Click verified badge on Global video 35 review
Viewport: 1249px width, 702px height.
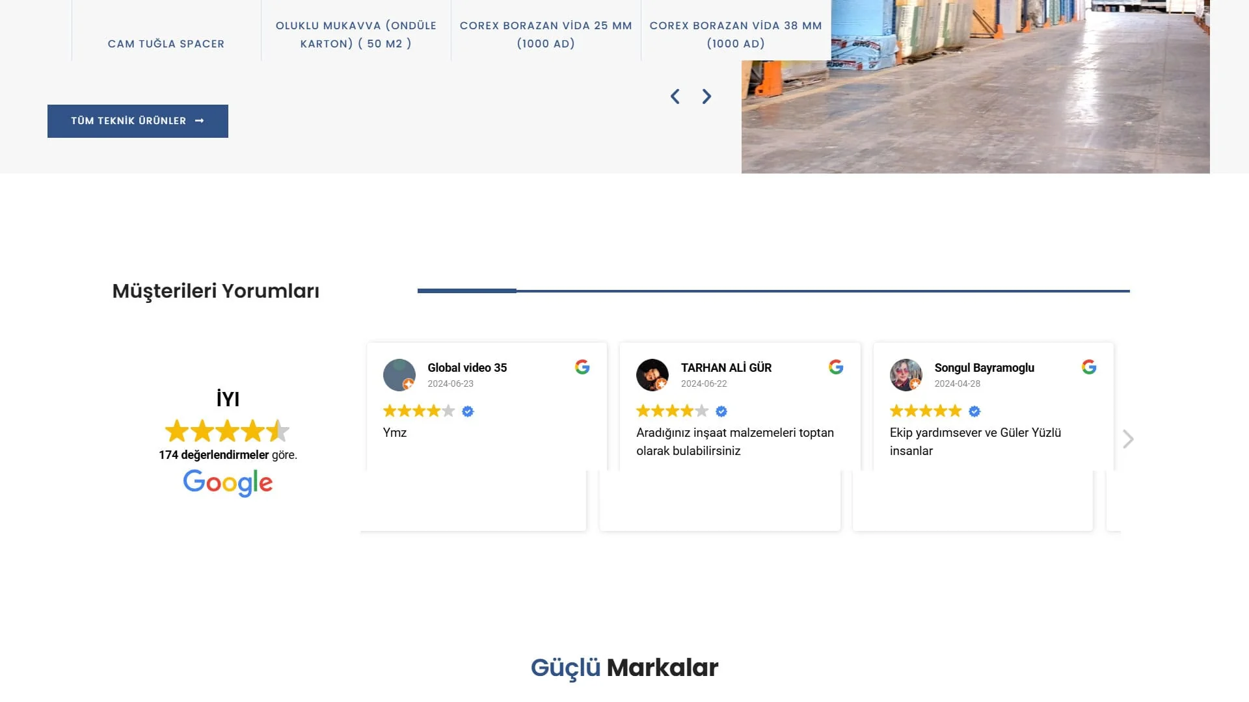tap(468, 411)
